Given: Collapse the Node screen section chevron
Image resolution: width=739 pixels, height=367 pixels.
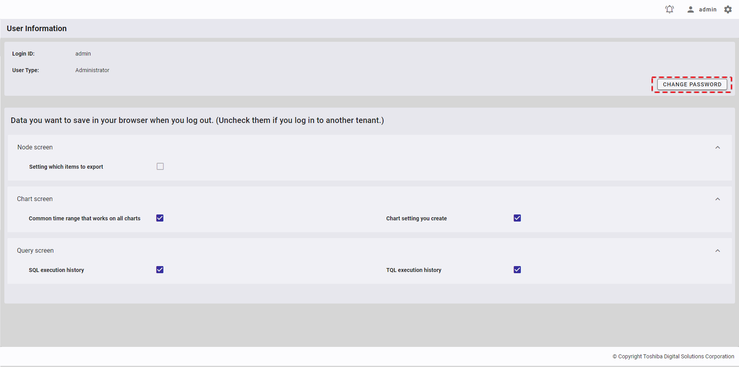Looking at the screenshot, I should tap(718, 147).
